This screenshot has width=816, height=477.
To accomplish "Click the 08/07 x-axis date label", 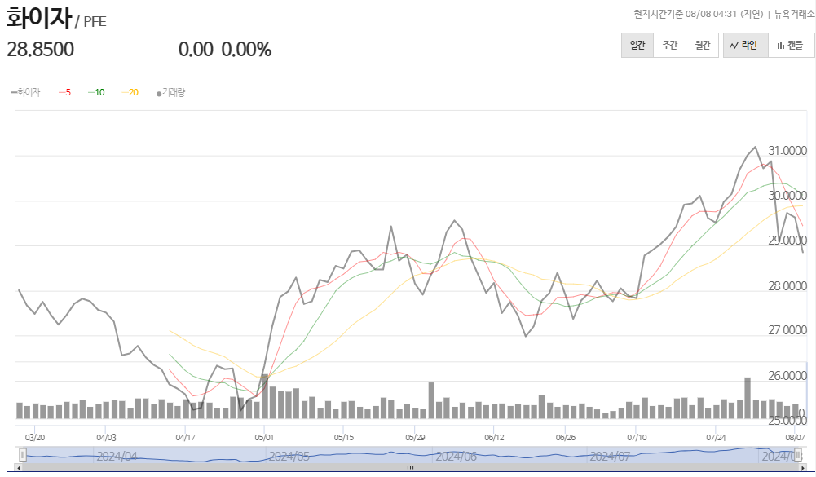I will tap(795, 437).
